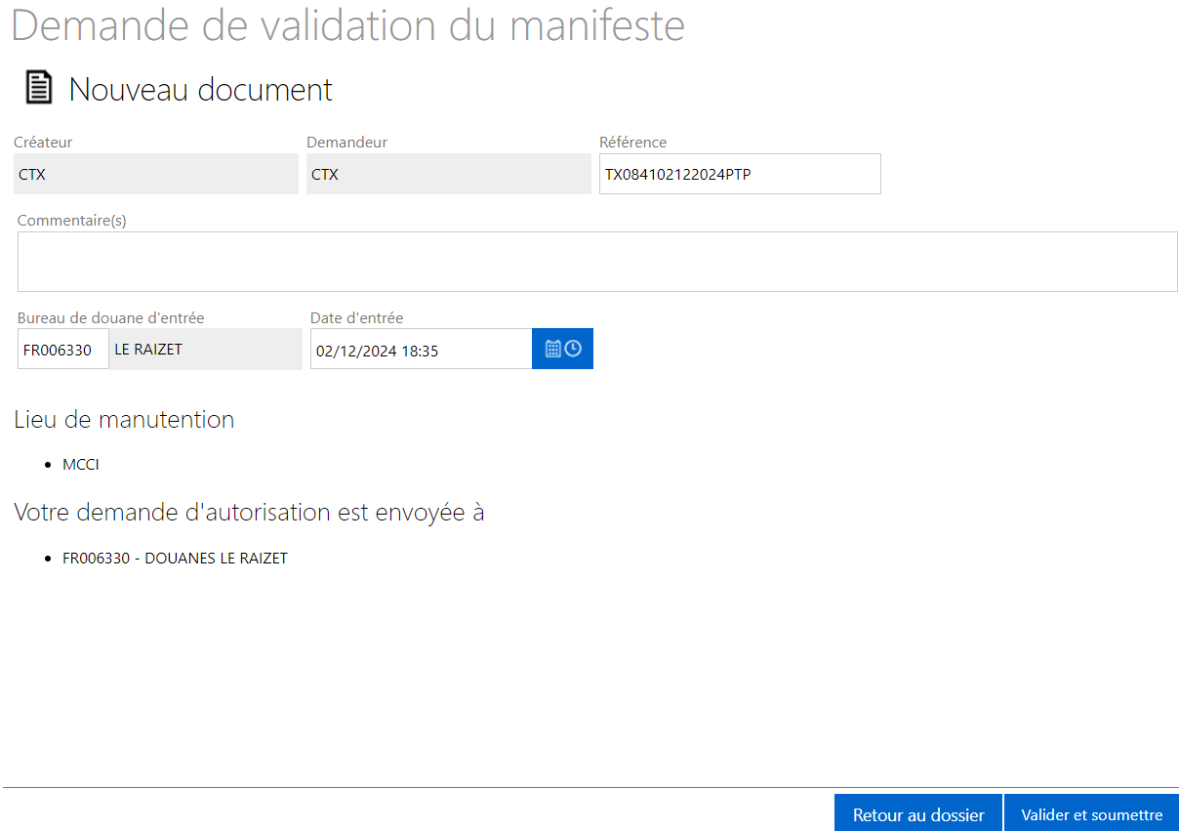1179x831 pixels.
Task: Open the calendar date picker icon
Action: pos(552,349)
